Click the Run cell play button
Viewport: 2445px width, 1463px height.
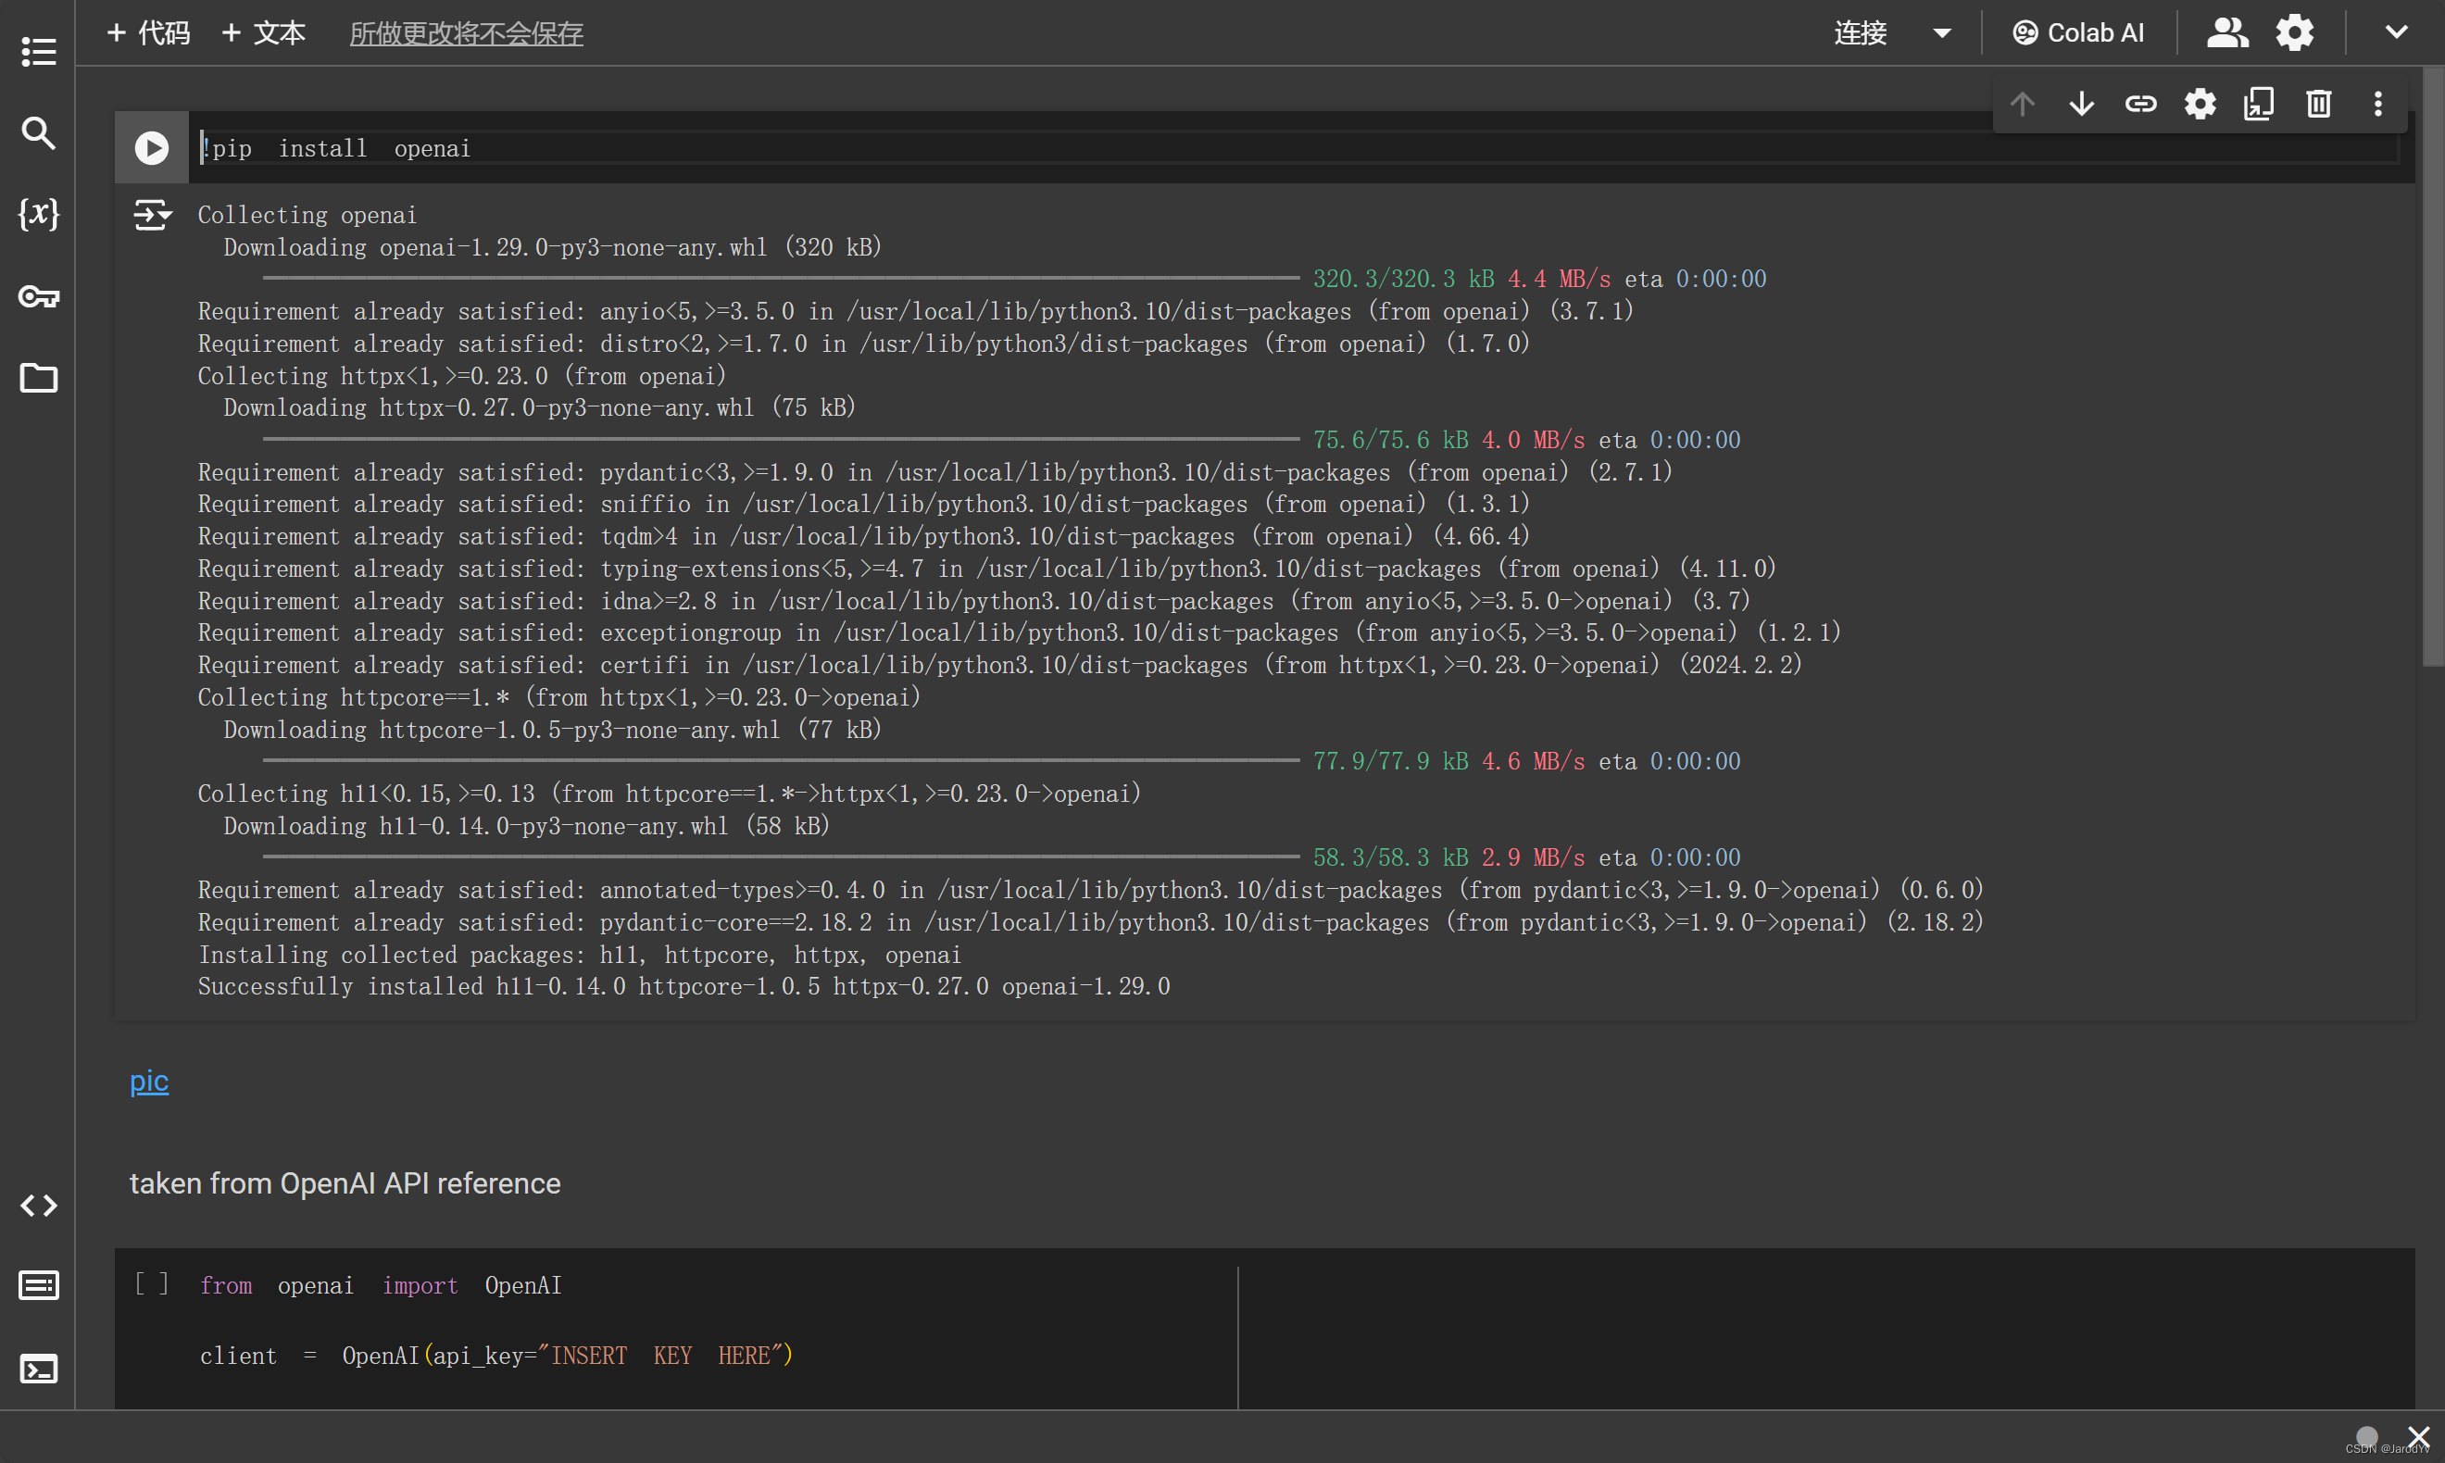[x=152, y=146]
